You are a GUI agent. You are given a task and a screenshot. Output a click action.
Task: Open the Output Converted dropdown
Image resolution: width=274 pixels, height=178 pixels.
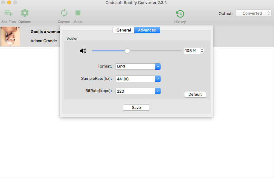[254, 13]
